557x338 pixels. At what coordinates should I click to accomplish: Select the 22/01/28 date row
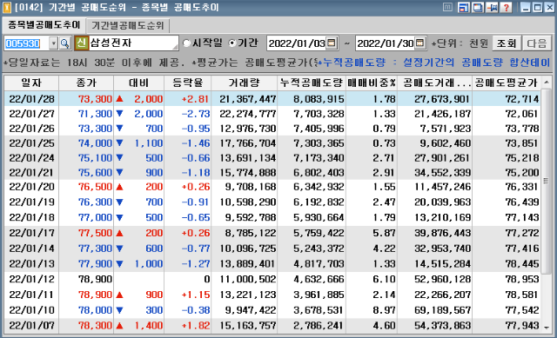(272, 98)
